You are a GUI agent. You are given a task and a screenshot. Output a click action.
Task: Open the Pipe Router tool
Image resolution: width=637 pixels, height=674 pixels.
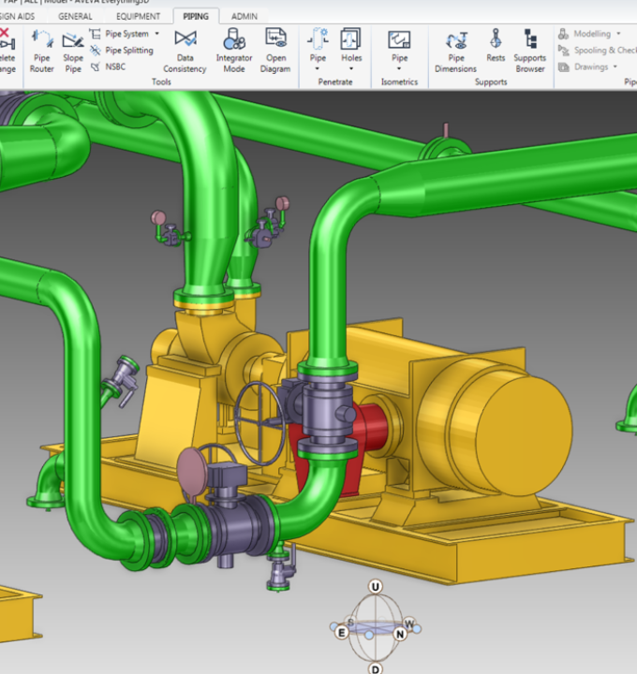[x=42, y=49]
